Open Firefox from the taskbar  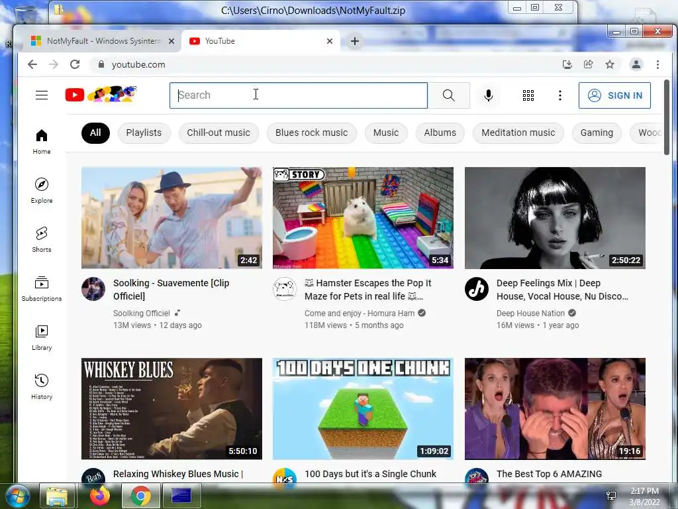pyautogui.click(x=100, y=496)
